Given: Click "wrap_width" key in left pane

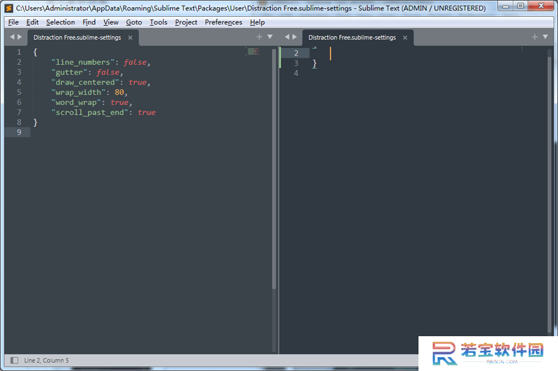Looking at the screenshot, I should click(x=78, y=93).
